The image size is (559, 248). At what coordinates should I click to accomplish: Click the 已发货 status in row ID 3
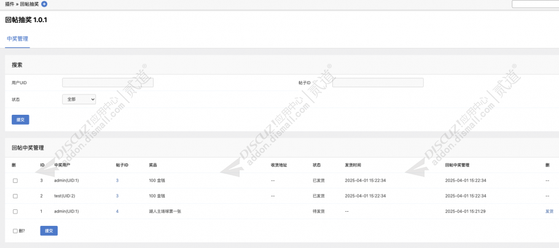coord(319,180)
